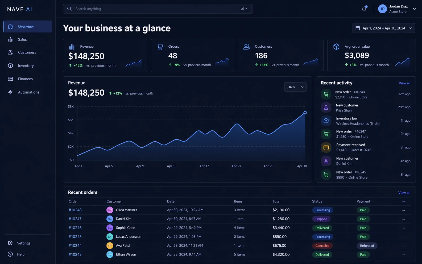Click the Shipped status badge
This screenshot has width=422, height=264.
(321, 219)
